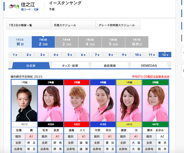This screenshot has width=184, height=153.
Task: Go to race 9R
Action: point(124,55)
